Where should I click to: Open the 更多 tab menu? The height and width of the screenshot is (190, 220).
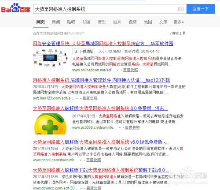179,22
